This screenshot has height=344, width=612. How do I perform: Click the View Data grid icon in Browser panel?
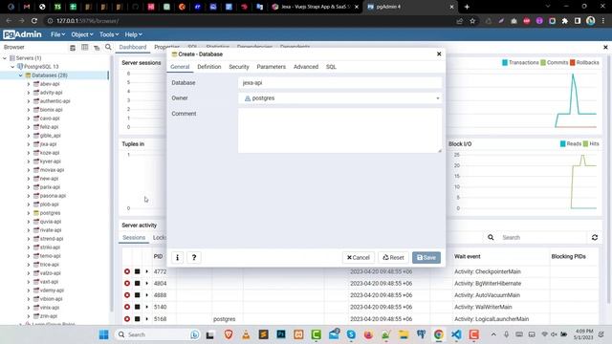tap(85, 47)
